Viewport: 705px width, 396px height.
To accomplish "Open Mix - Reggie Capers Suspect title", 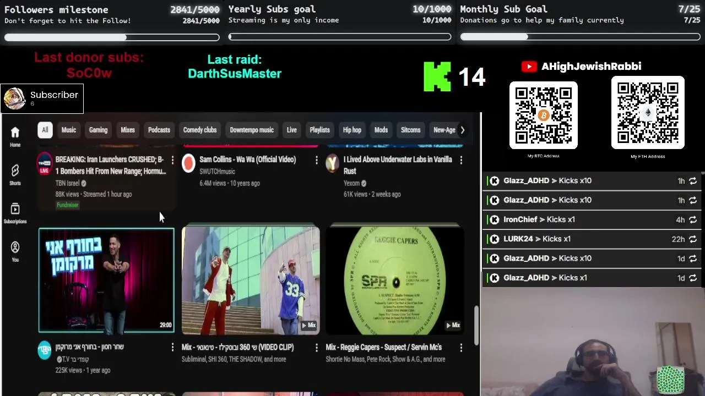I will point(384,348).
